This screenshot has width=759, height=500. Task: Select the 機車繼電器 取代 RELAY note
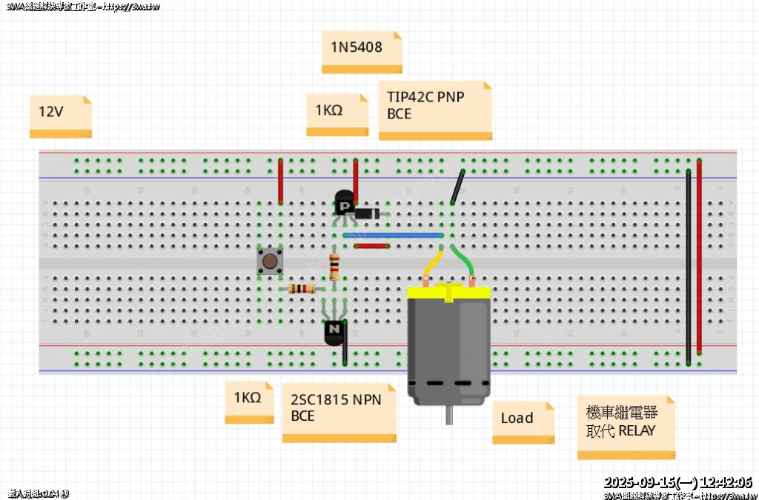[x=626, y=427]
